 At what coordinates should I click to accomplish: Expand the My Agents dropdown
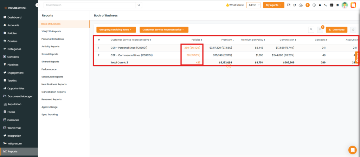click(x=274, y=5)
